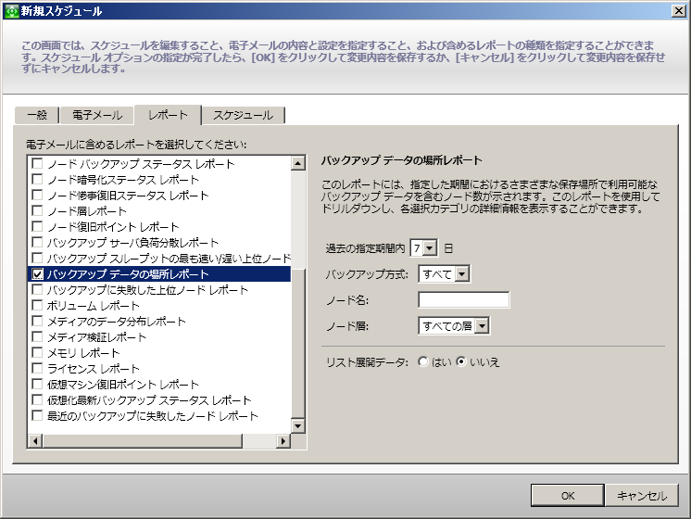Select the ノード層レポート list row text
Image resolution: width=691 pixels, height=519 pixels.
coord(87,211)
